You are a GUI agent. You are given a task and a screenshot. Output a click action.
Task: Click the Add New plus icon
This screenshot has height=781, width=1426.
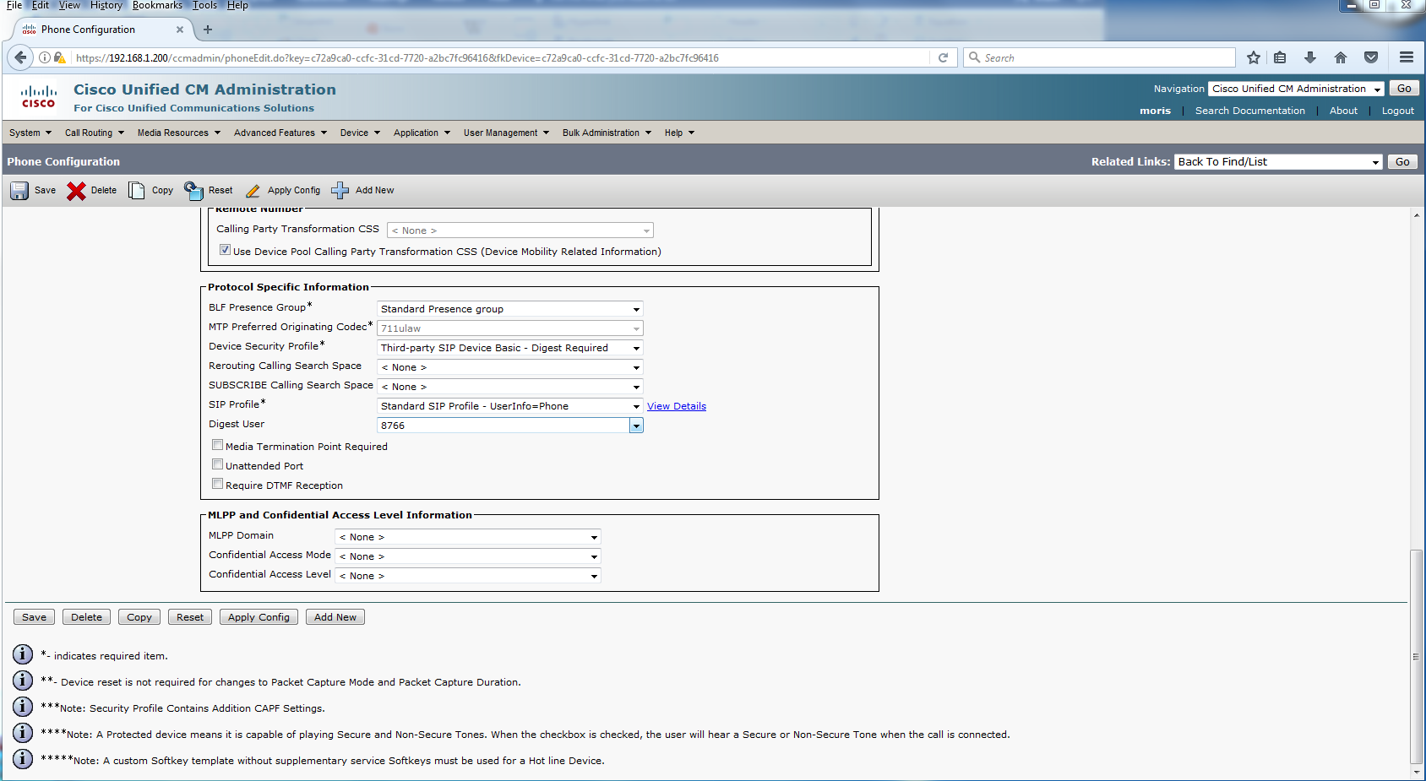[340, 191]
